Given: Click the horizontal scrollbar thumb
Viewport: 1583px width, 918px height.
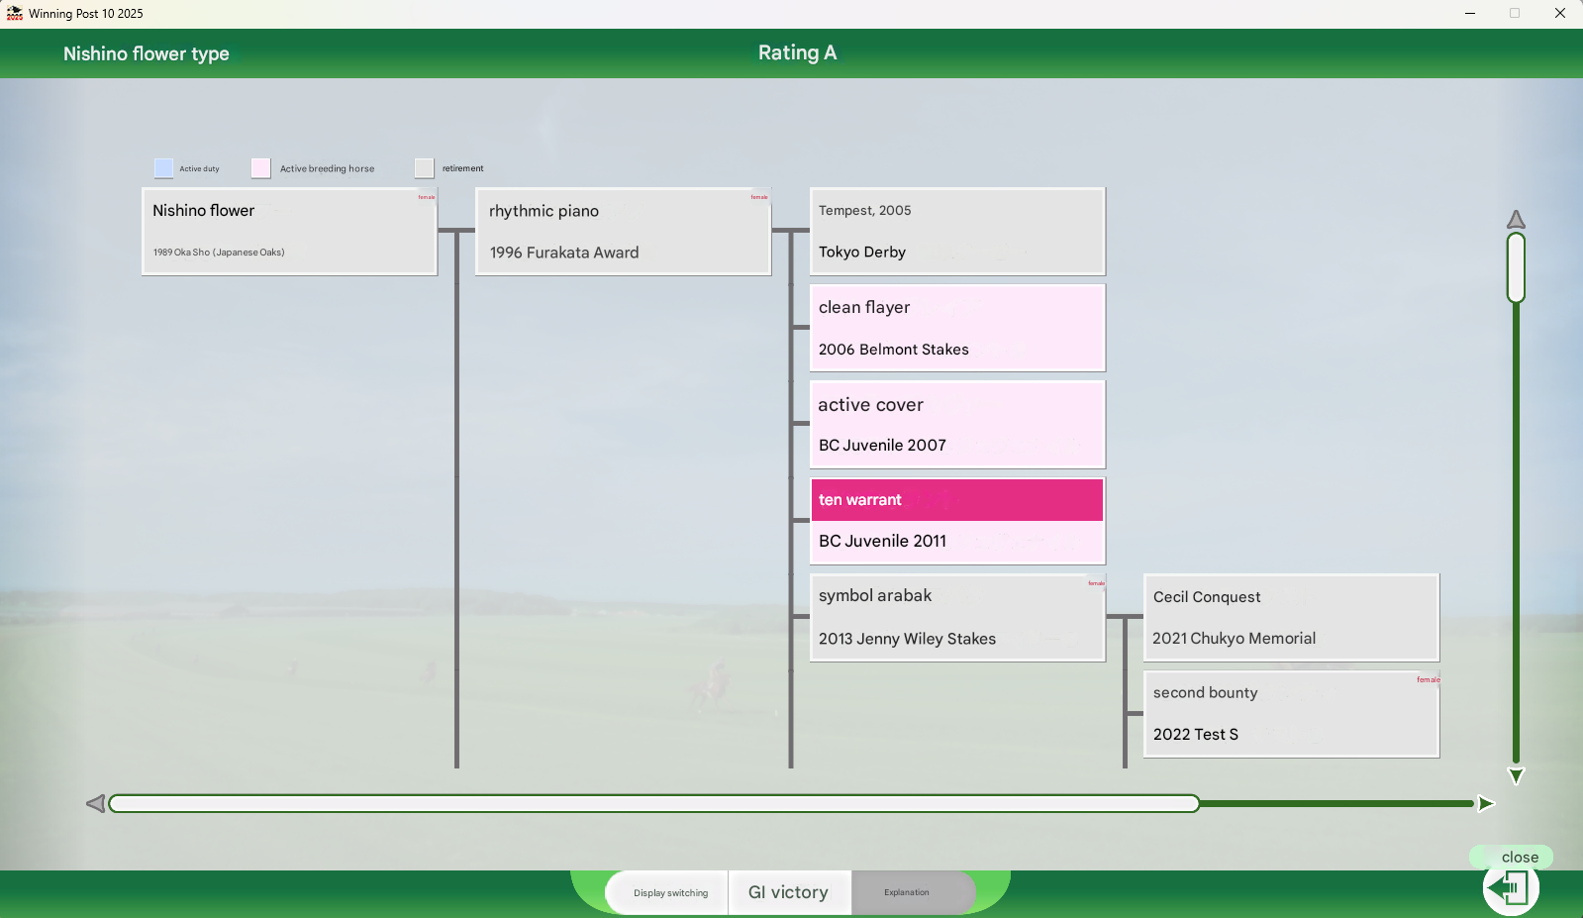Looking at the screenshot, I should (x=654, y=803).
